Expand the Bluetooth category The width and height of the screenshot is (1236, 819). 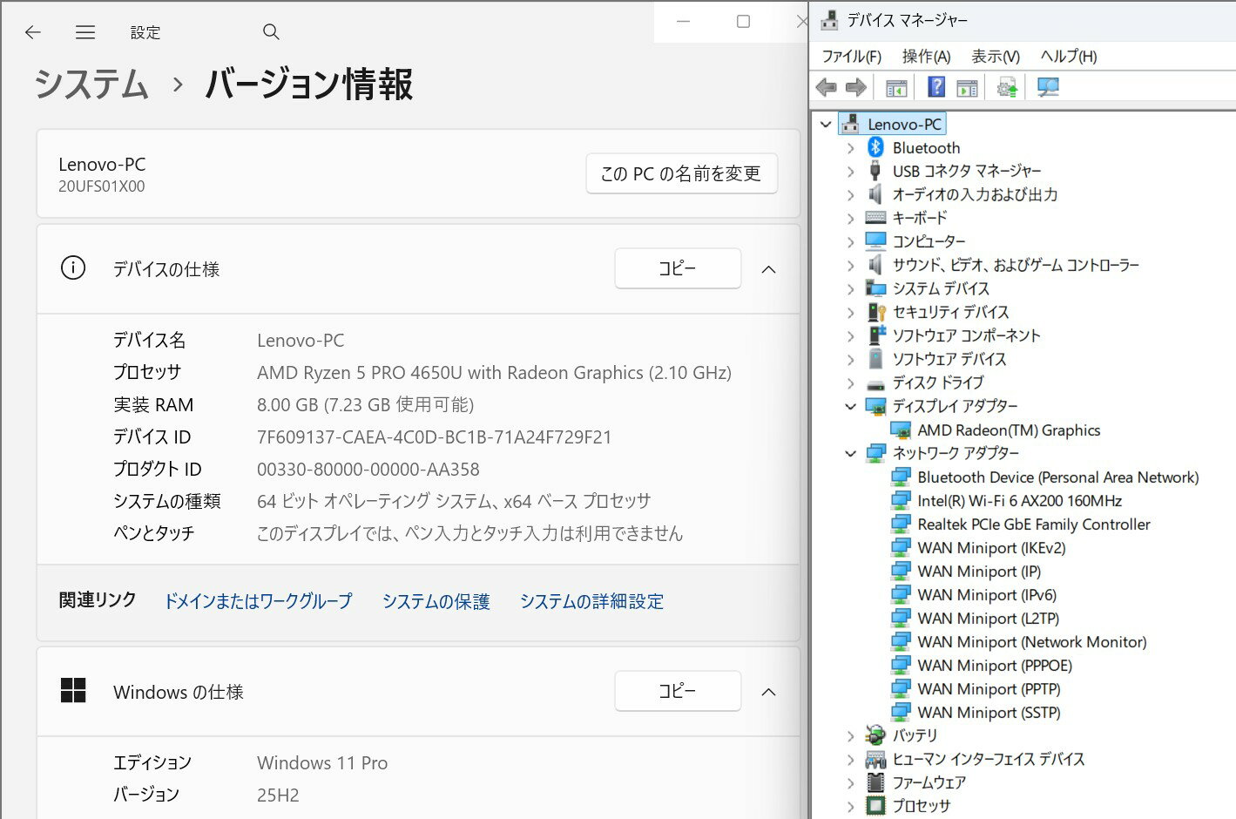pos(851,148)
